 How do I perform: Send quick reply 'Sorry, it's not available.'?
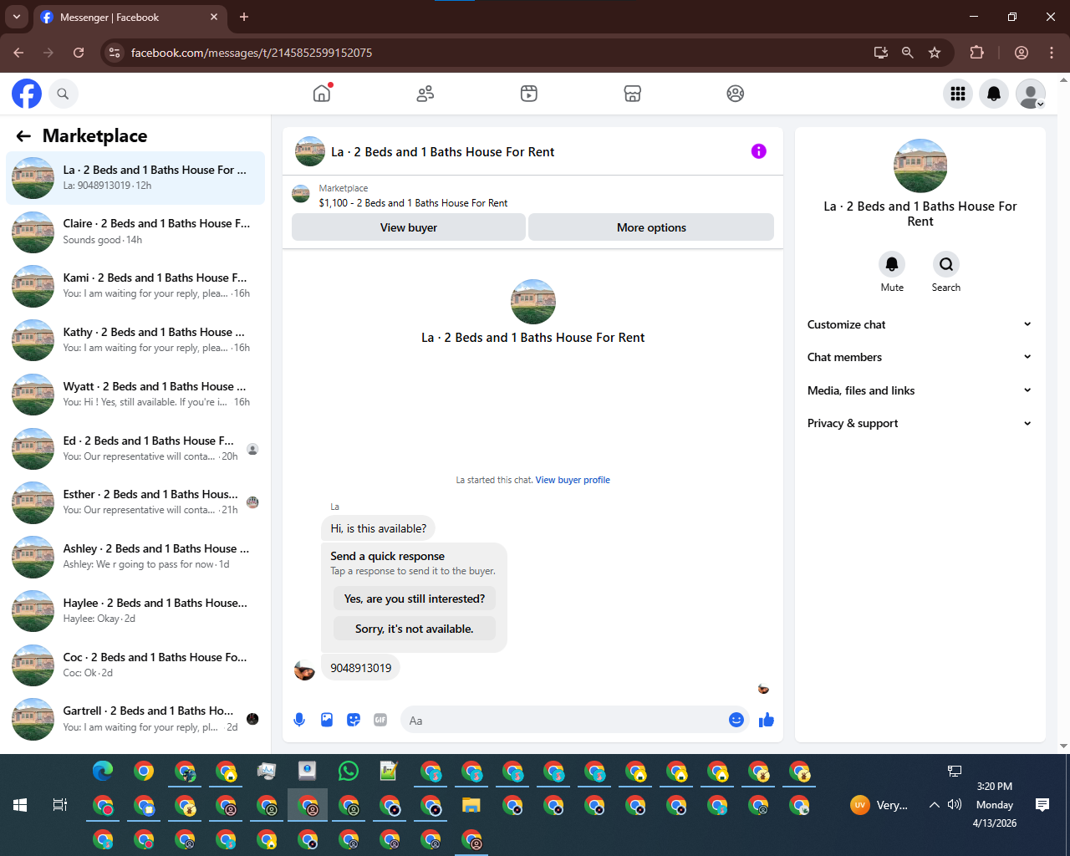[415, 629]
